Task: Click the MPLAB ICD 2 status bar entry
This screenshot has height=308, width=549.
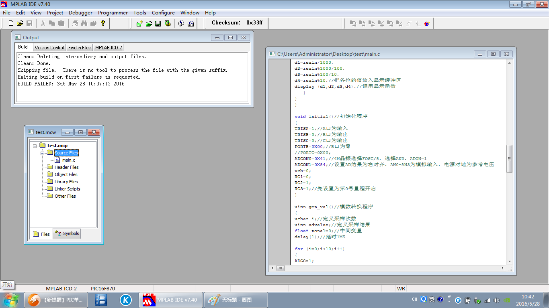Action: click(61, 288)
